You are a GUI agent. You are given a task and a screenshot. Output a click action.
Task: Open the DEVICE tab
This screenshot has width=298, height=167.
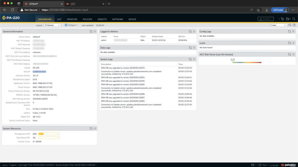[132, 19]
